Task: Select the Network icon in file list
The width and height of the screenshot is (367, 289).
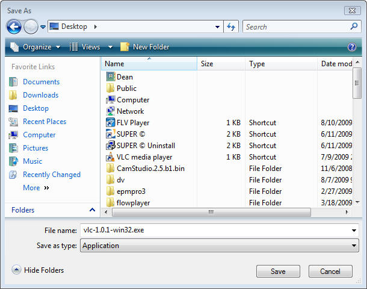Action: (x=111, y=111)
